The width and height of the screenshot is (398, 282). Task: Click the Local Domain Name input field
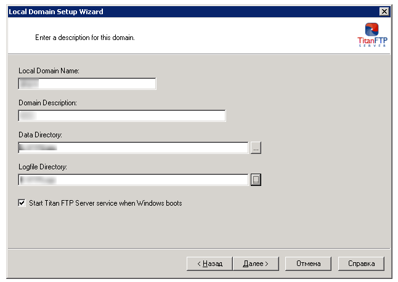pyautogui.click(x=87, y=84)
